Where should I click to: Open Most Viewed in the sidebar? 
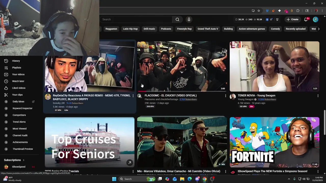click(20, 129)
